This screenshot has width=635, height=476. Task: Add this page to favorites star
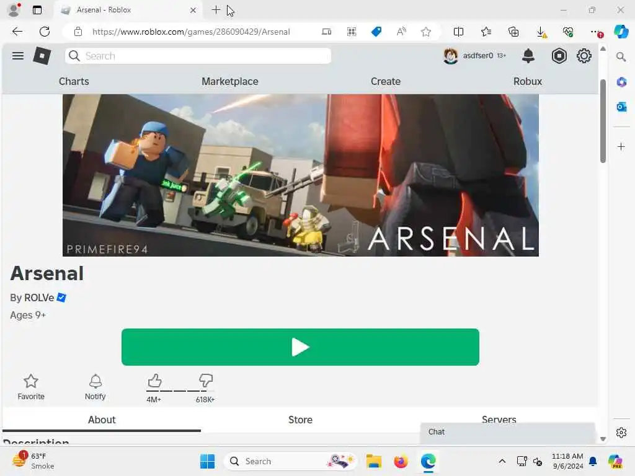pyautogui.click(x=425, y=32)
